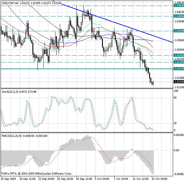This screenshot has width=184, height=181.
Task: Click the 1.02428 price level label
Action: pyautogui.click(x=178, y=55)
